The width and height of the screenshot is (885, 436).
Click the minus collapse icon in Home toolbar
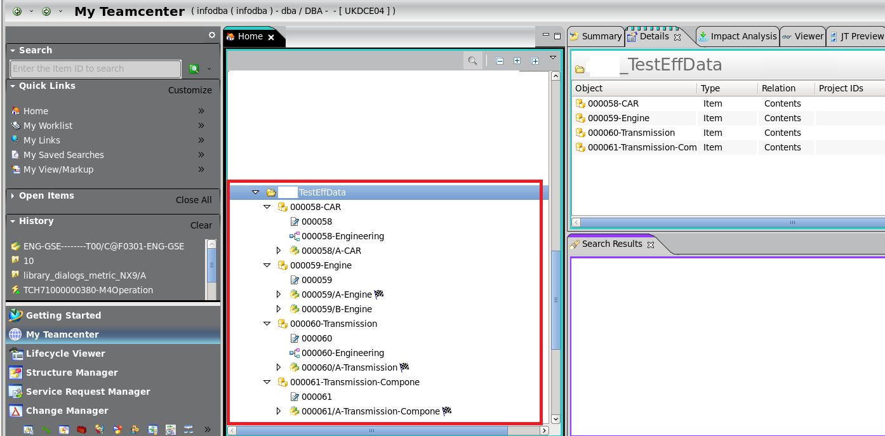(500, 61)
